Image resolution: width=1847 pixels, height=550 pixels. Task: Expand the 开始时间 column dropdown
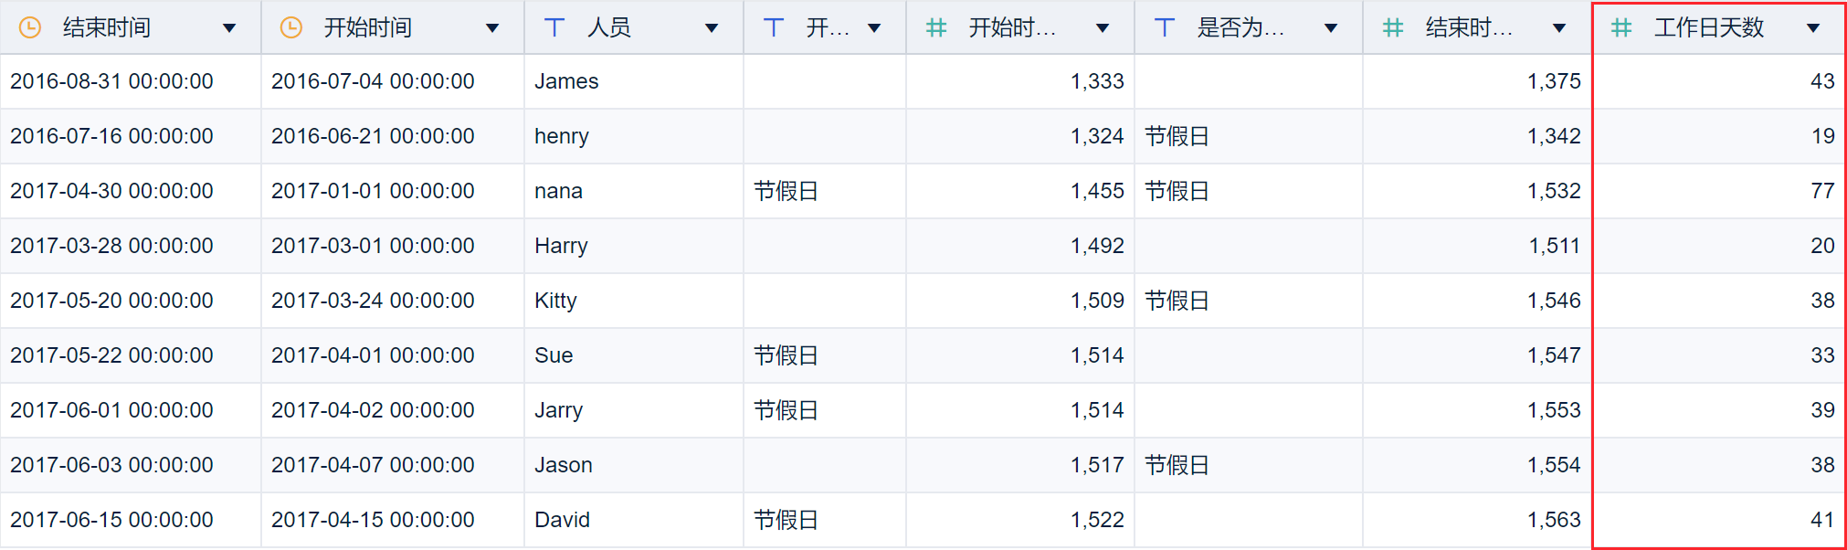click(492, 28)
